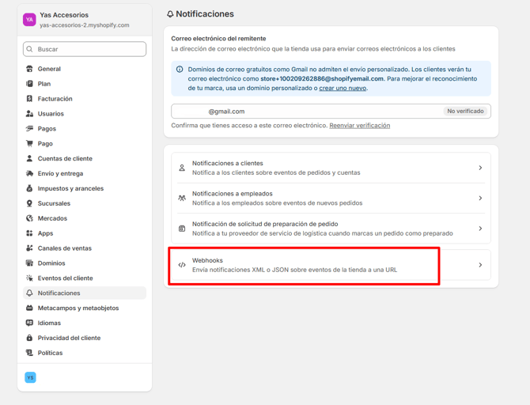This screenshot has width=530, height=405.
Task: Click the Envío y entrega truck icon
Action: [x=29, y=173]
